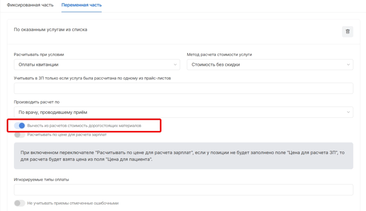Click the label text 'Не учитывать приемы отмеченные ошибочными'
Image resolution: width=366 pixels, height=211 pixels.
(73, 203)
